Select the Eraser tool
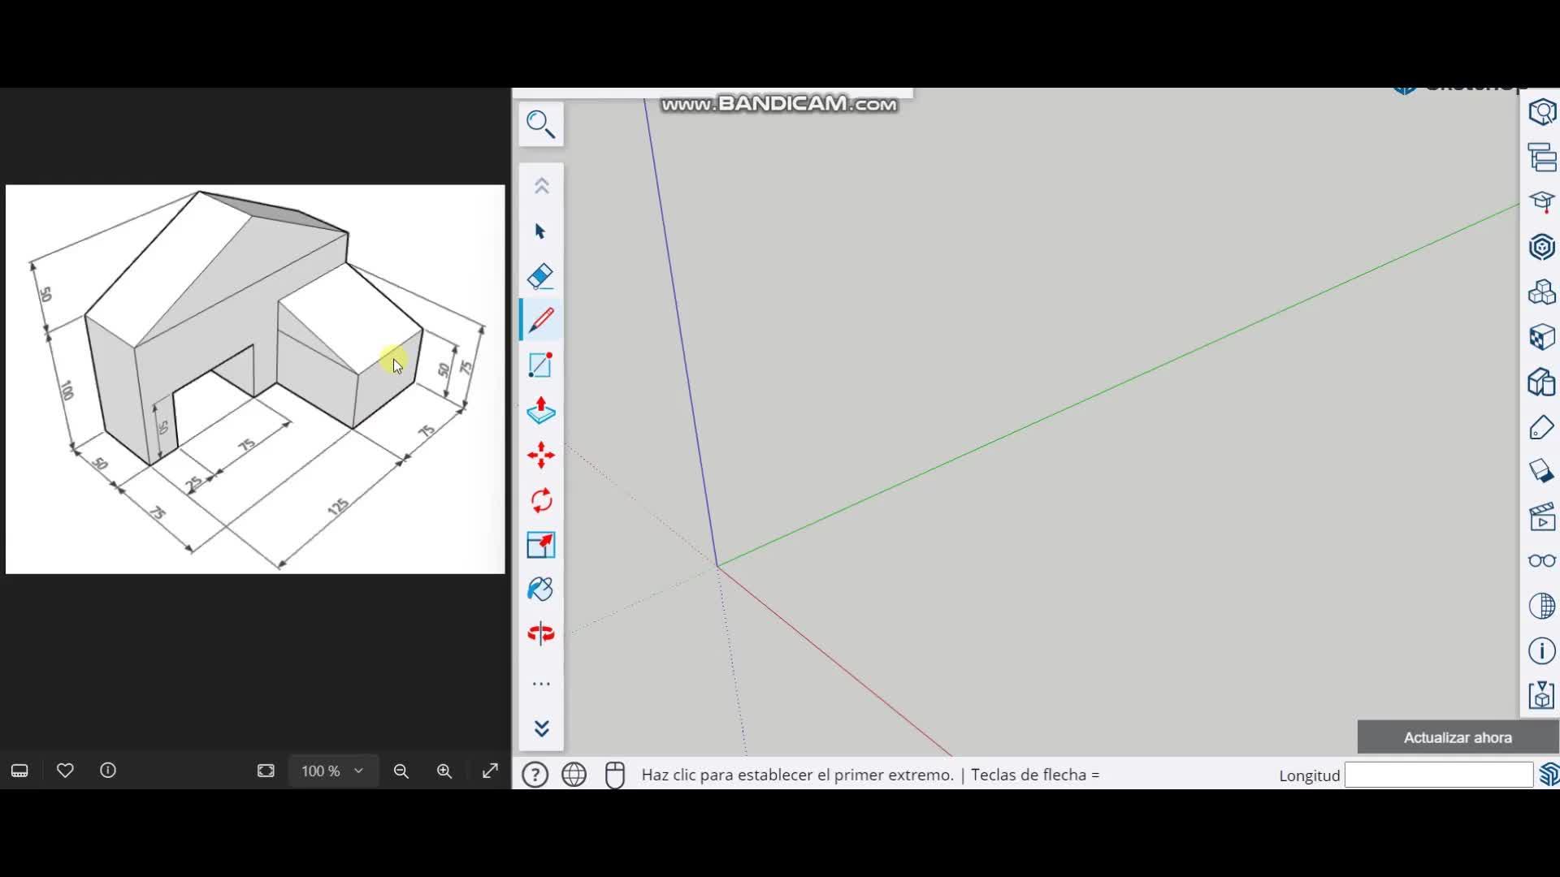Image resolution: width=1560 pixels, height=877 pixels. [x=540, y=277]
